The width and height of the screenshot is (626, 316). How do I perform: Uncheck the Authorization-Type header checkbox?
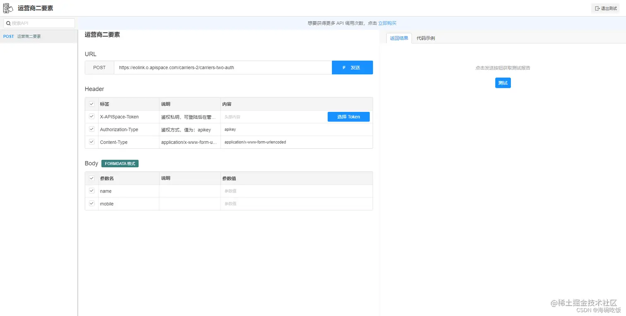pos(91,129)
